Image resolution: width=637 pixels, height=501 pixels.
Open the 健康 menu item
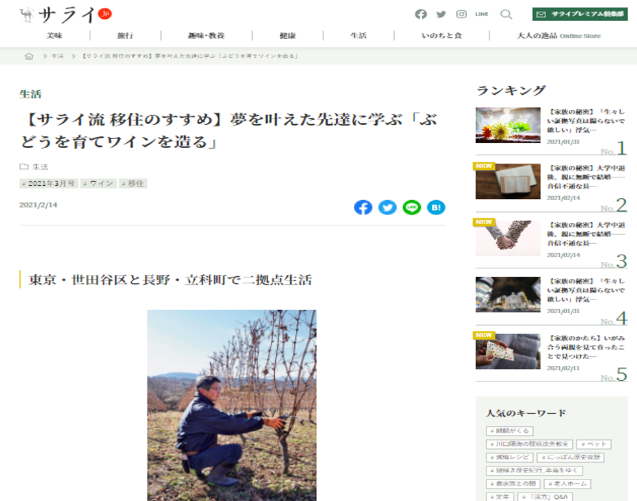(x=287, y=36)
